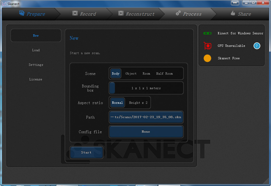Click the Share tab thumbs-up icon
Image resolution: width=271 pixels, height=186 pixels.
233,13
